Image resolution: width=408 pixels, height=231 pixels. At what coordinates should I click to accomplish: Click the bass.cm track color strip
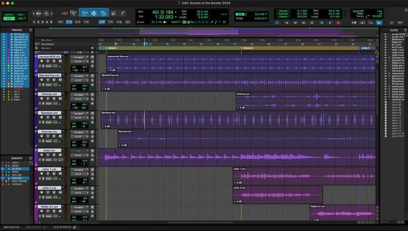pyautogui.click(x=36, y=156)
